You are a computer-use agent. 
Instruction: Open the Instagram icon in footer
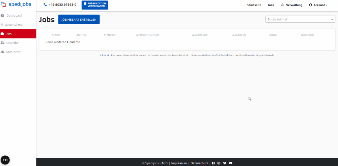[x=219, y=163]
